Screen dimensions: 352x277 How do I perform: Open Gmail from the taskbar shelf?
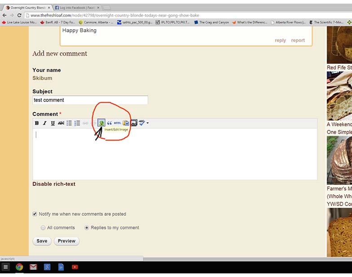[x=33, y=267]
